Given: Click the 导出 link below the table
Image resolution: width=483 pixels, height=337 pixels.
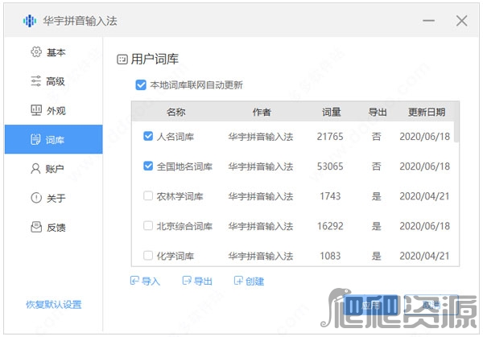Looking at the screenshot, I should [203, 281].
